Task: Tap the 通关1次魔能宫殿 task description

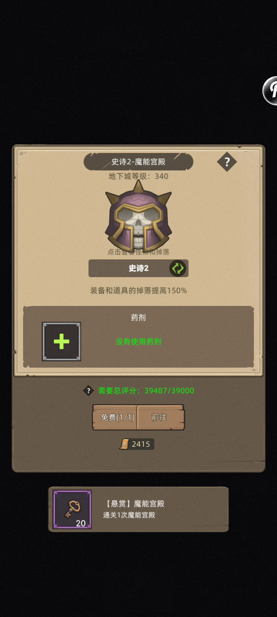Action: [x=129, y=515]
